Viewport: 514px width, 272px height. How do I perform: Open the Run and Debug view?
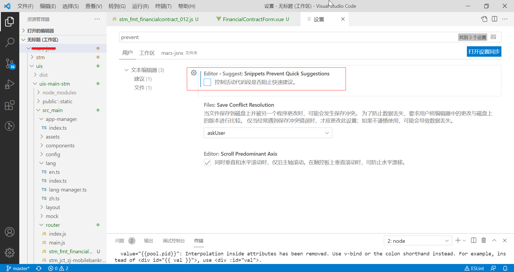tap(10, 84)
